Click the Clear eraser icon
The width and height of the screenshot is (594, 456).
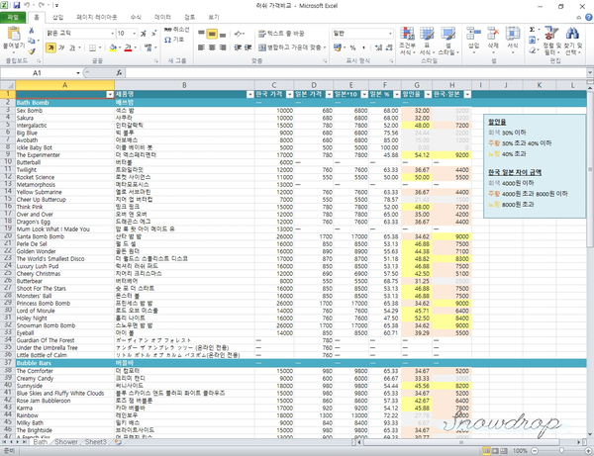[x=533, y=49]
